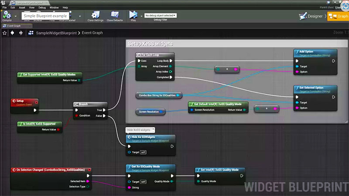Click the Play toolbar button
The height and width of the screenshot is (196, 349).
[133, 16]
